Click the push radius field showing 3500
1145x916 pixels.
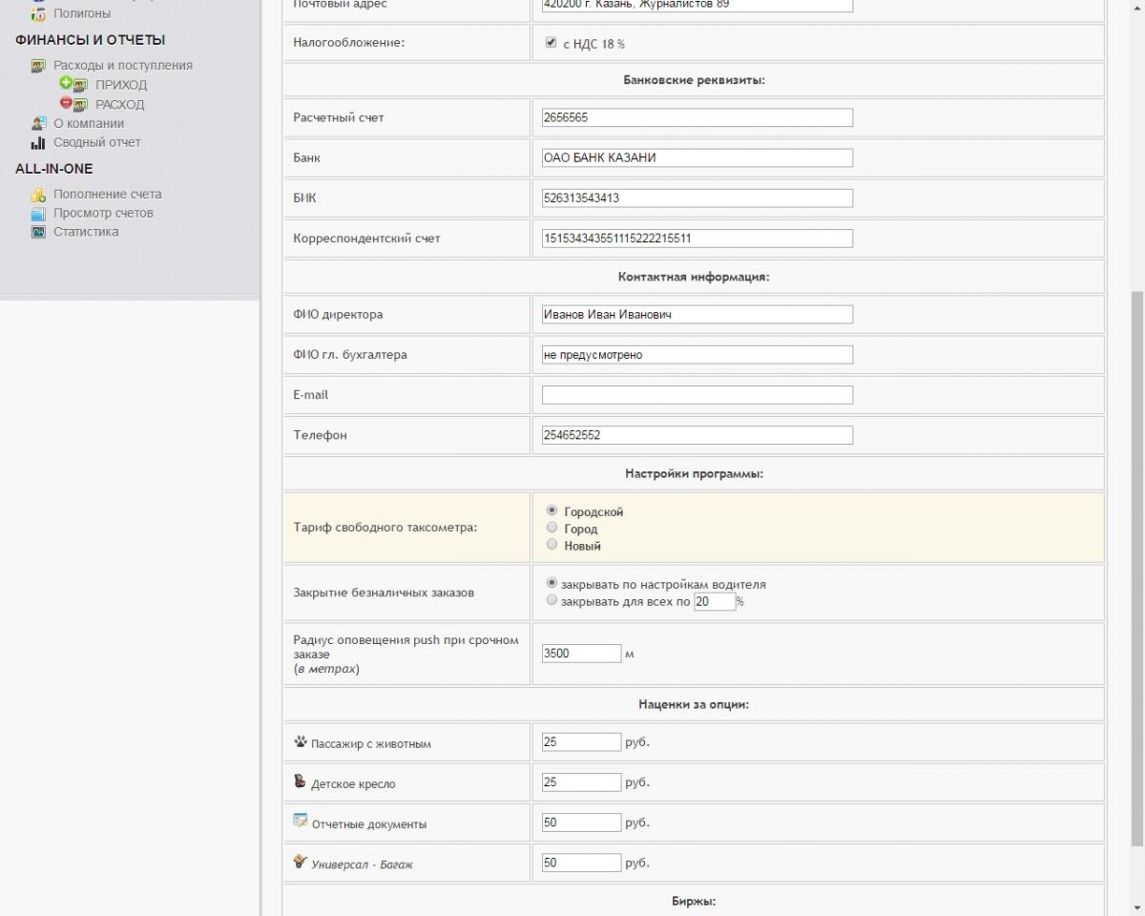tap(581, 654)
